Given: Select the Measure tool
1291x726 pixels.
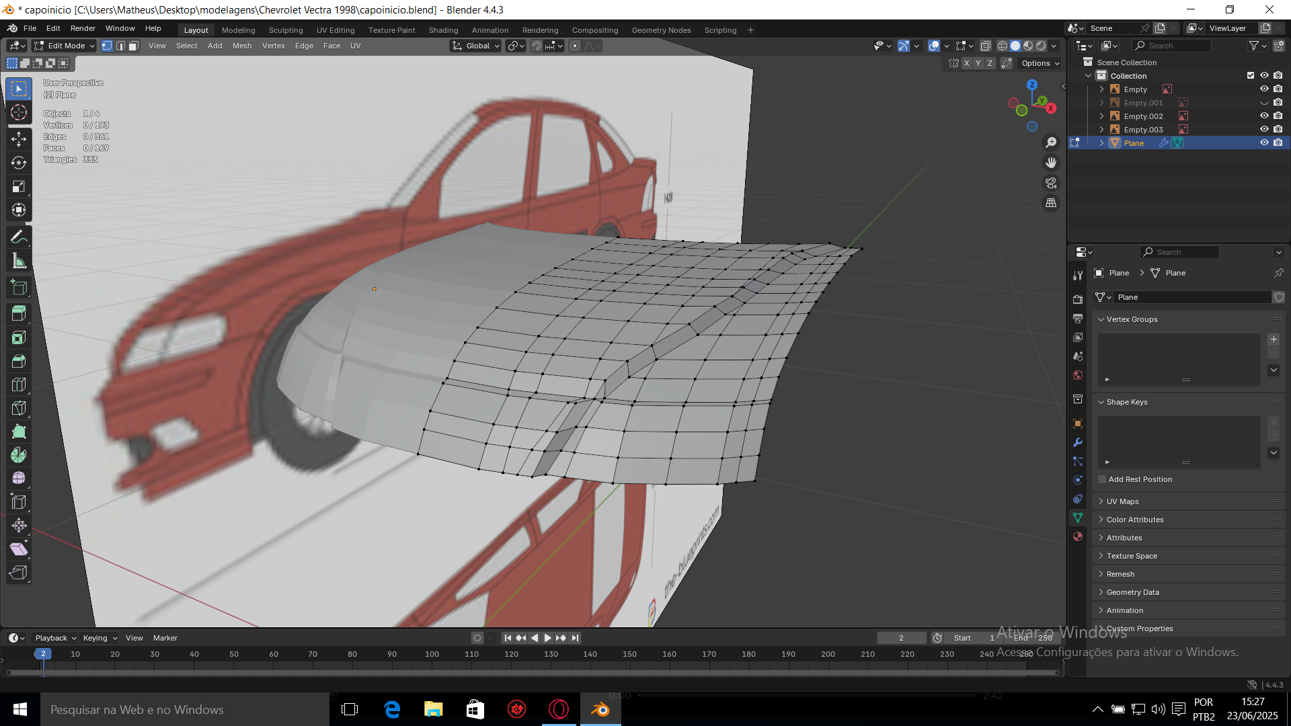Looking at the screenshot, I should (x=19, y=261).
